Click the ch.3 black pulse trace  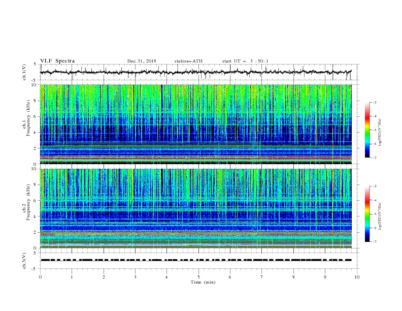(x=195, y=260)
